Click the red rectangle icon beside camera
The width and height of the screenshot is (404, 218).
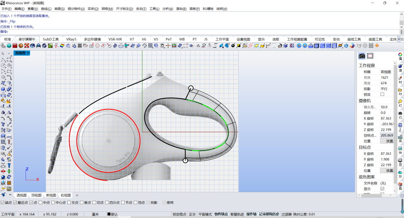[370, 56]
